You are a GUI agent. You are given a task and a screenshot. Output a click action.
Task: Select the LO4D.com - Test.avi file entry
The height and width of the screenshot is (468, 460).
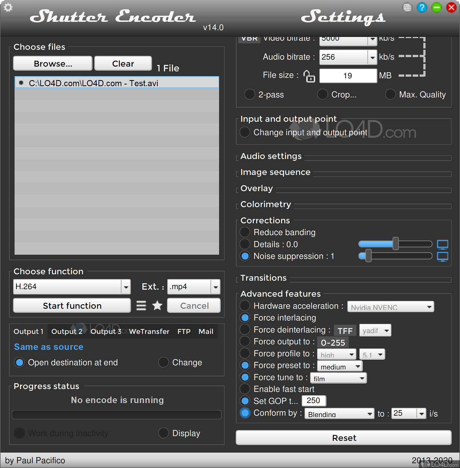click(117, 83)
